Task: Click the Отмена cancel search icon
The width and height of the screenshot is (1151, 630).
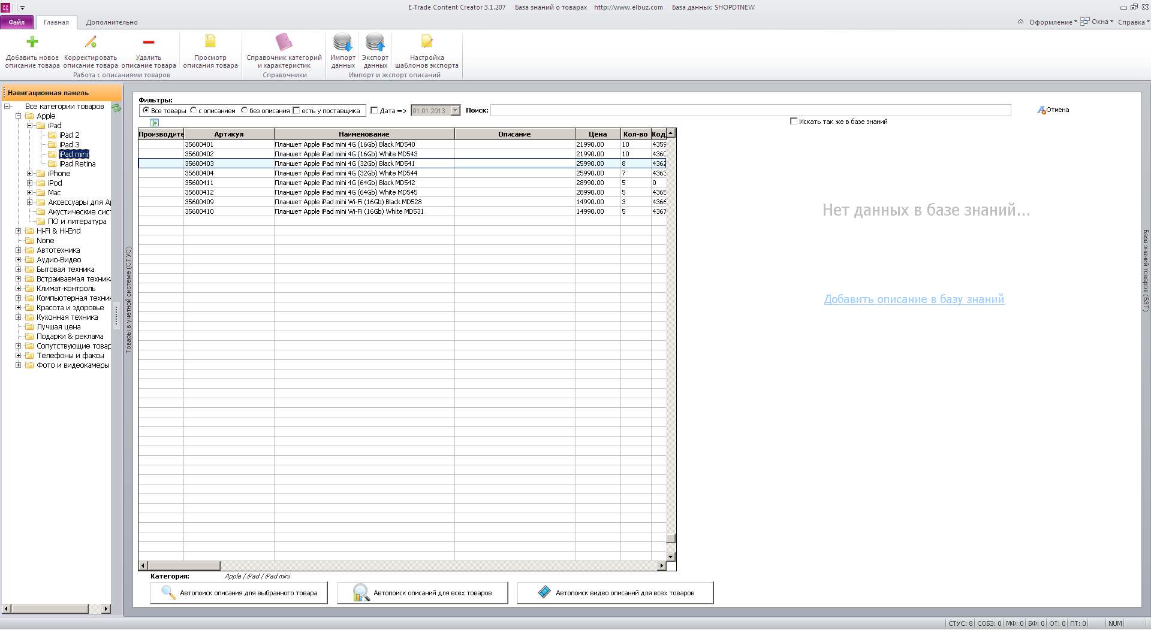Action: coord(1041,110)
